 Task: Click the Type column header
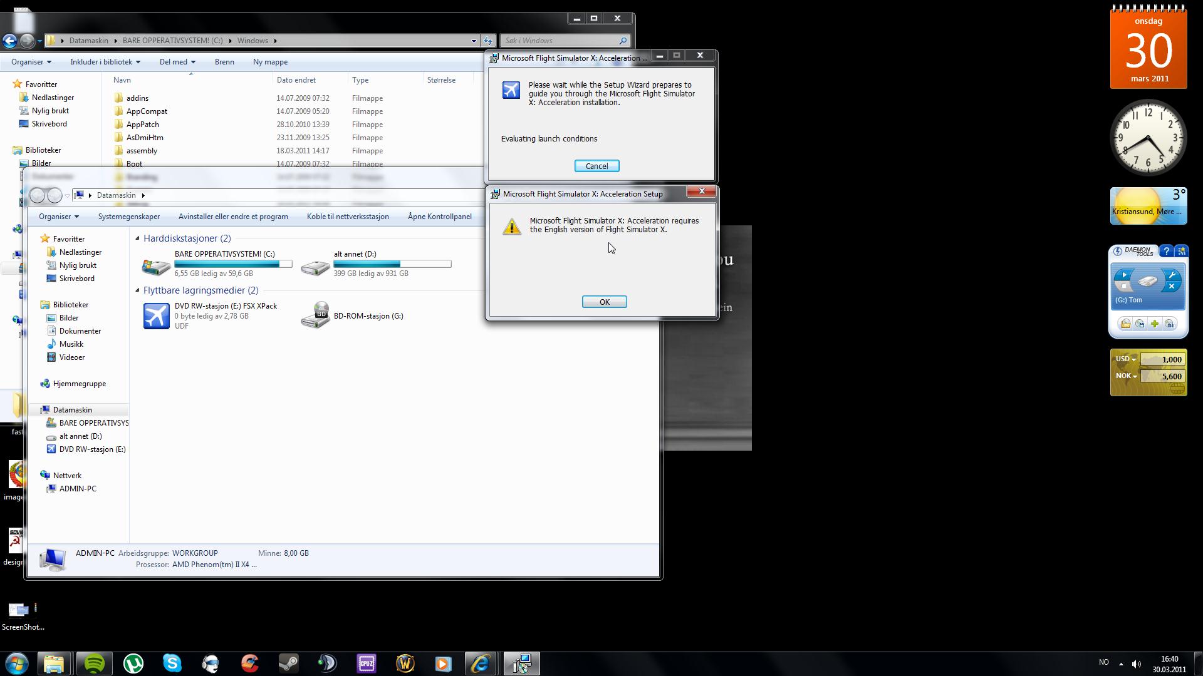(360, 80)
